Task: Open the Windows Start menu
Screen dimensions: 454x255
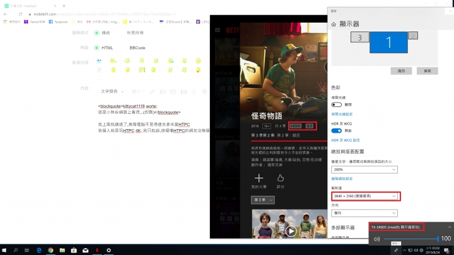Action: 4,250
